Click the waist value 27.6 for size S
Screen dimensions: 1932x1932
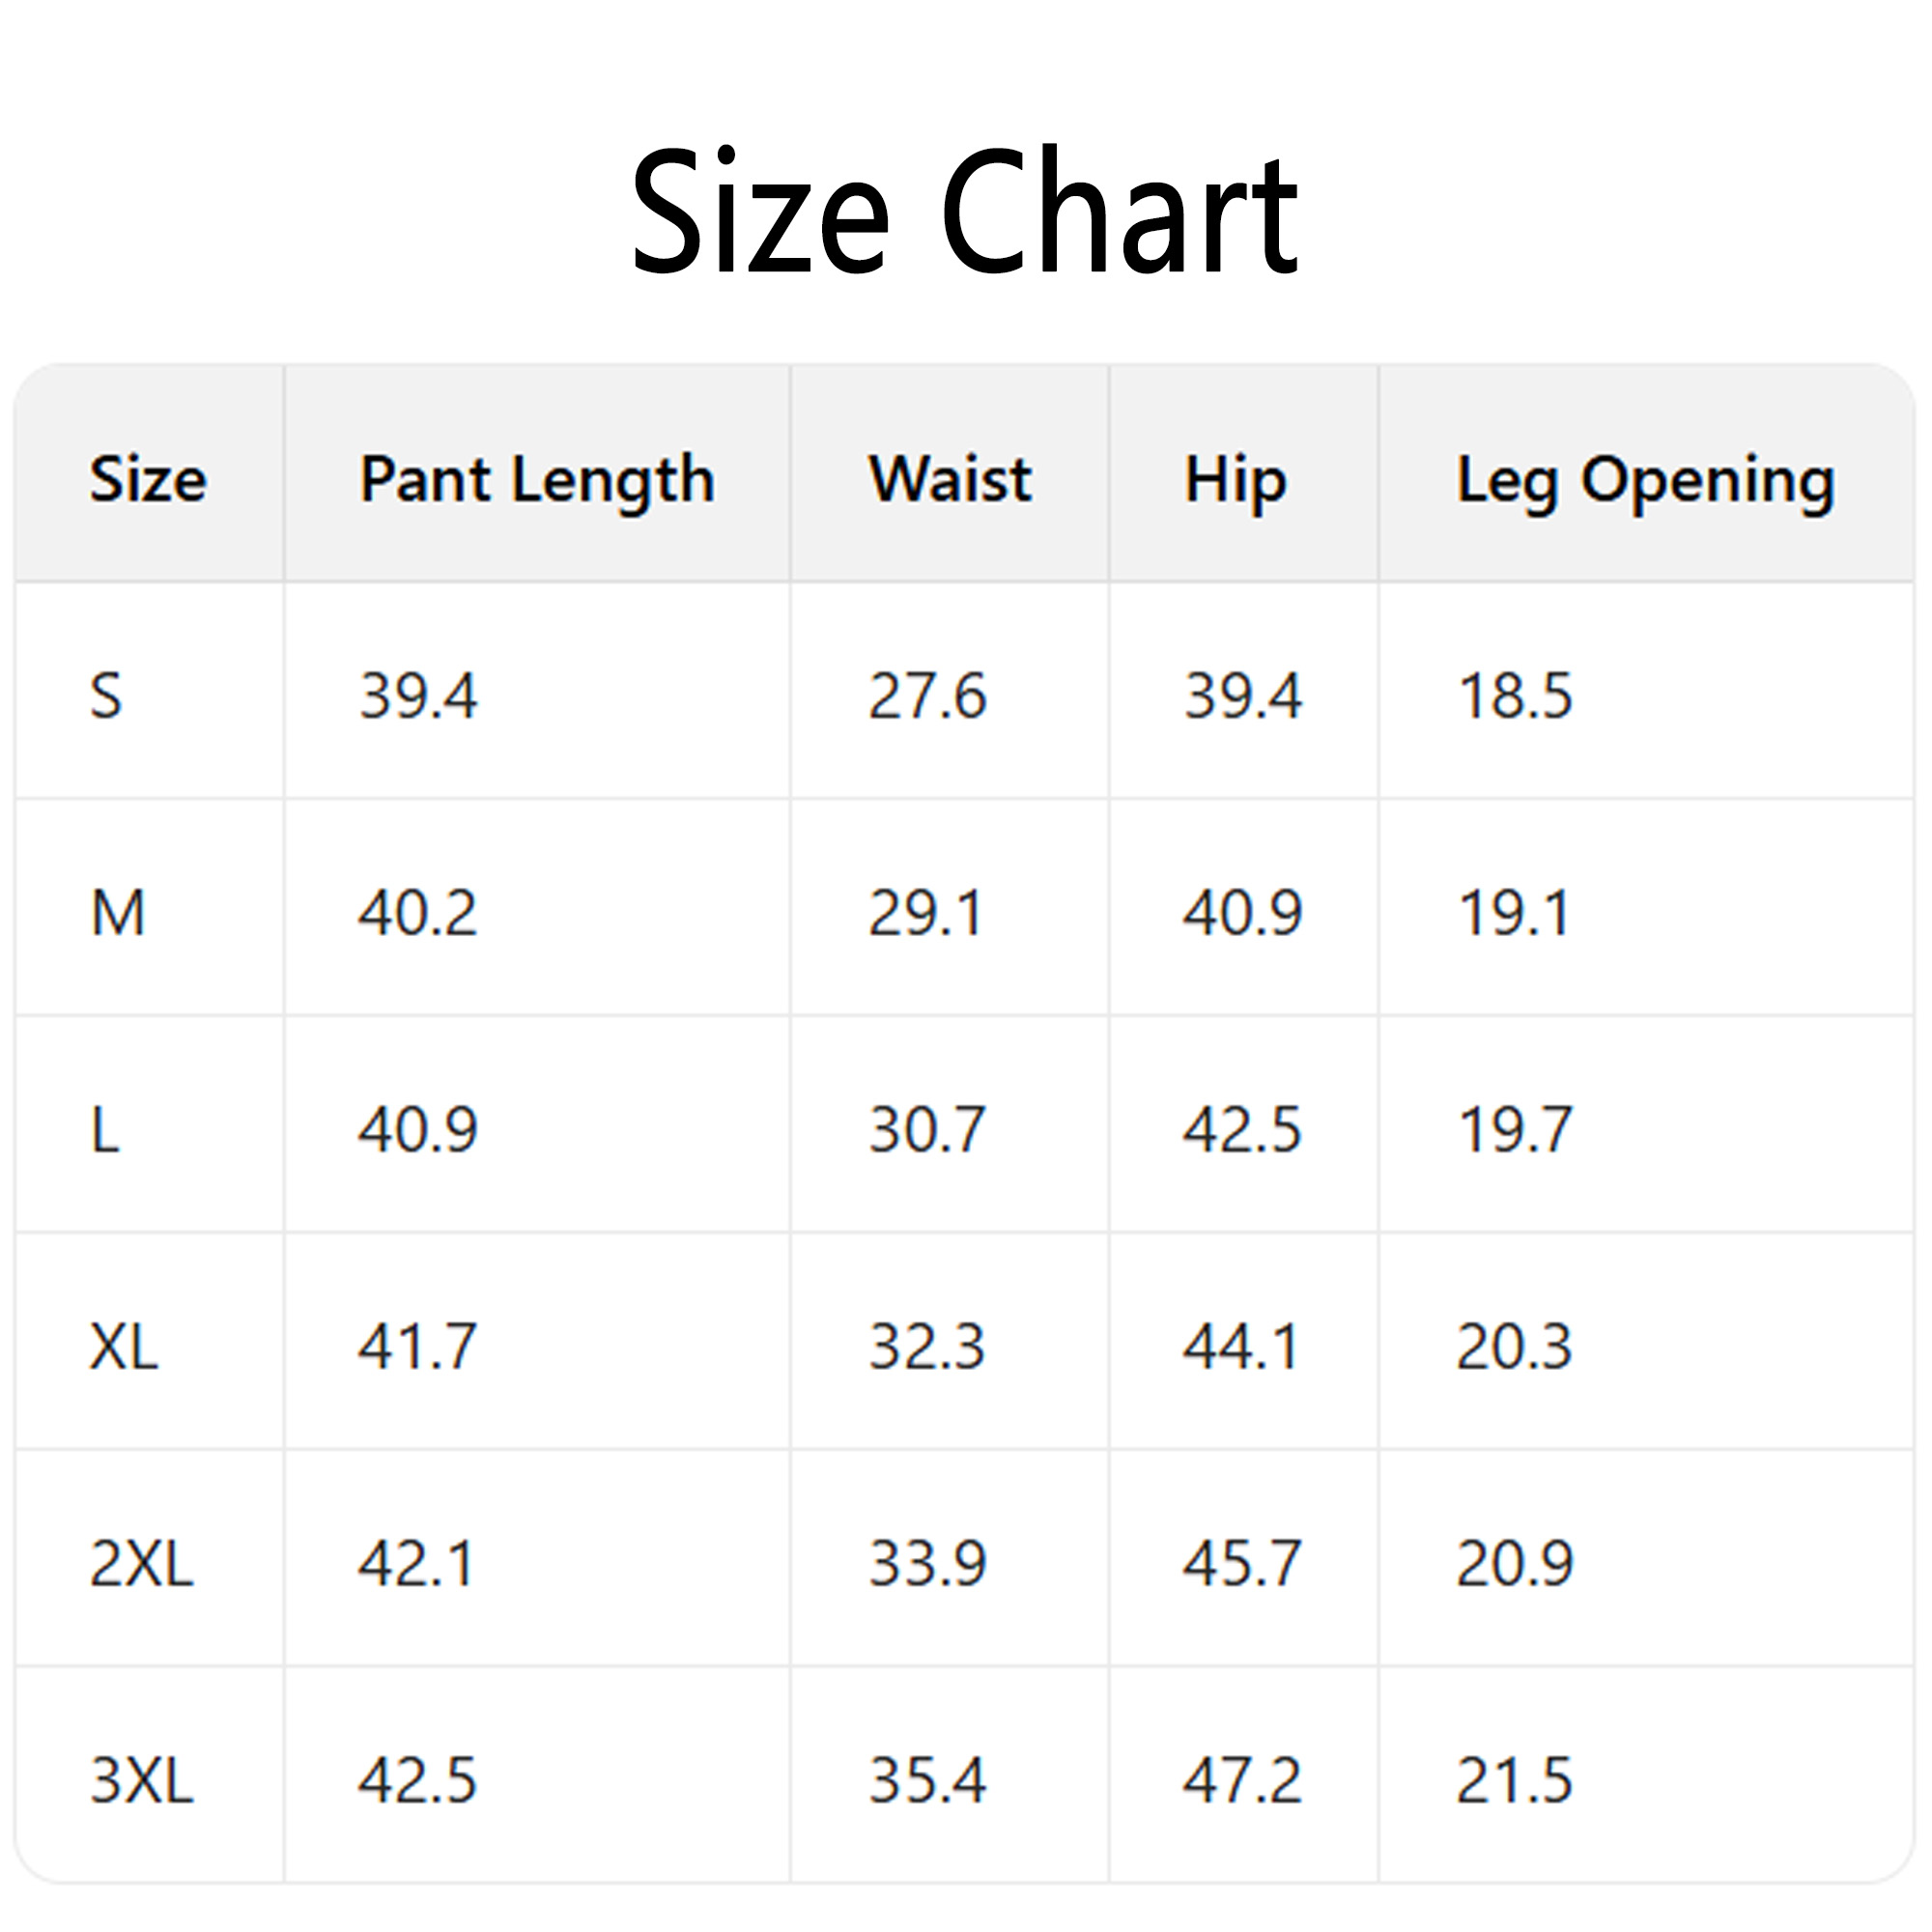coord(927,696)
